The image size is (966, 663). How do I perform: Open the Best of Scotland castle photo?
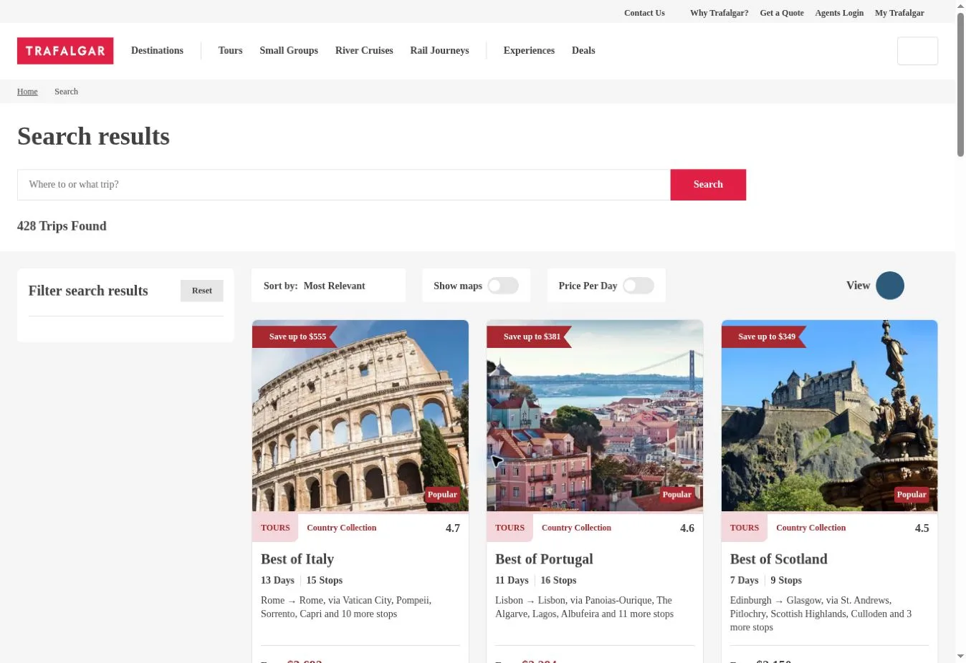coord(829,416)
